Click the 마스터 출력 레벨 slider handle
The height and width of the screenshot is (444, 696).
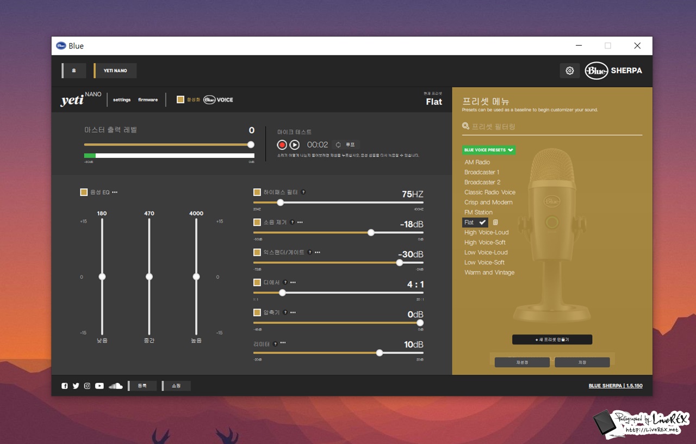(x=251, y=145)
